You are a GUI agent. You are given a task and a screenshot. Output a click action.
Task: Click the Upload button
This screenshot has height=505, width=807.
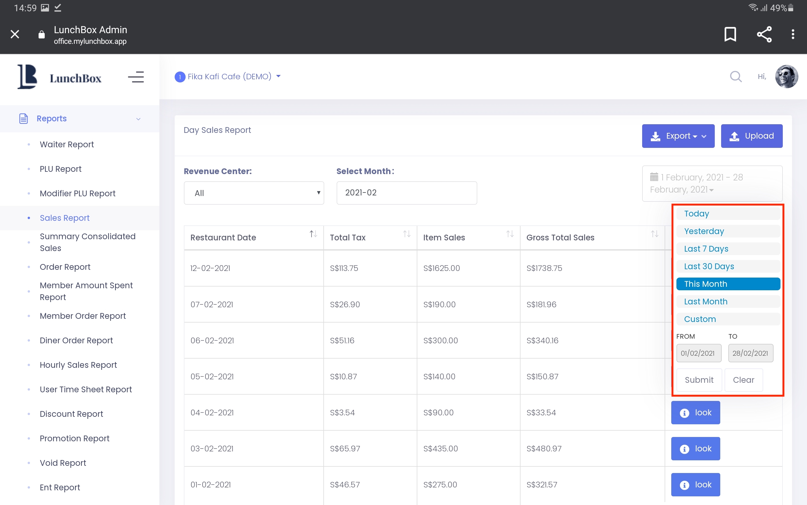pyautogui.click(x=751, y=136)
